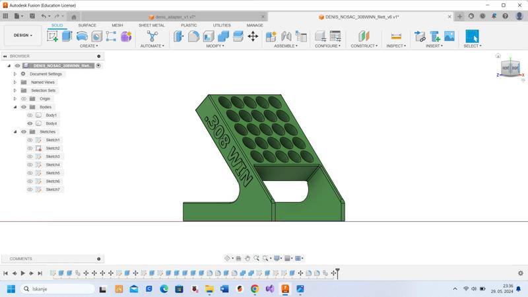The width and height of the screenshot is (528, 297).
Task: Open Google Chrome from taskbar
Action: point(255,289)
